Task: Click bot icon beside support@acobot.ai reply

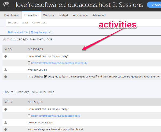Action: (x=6, y=129)
